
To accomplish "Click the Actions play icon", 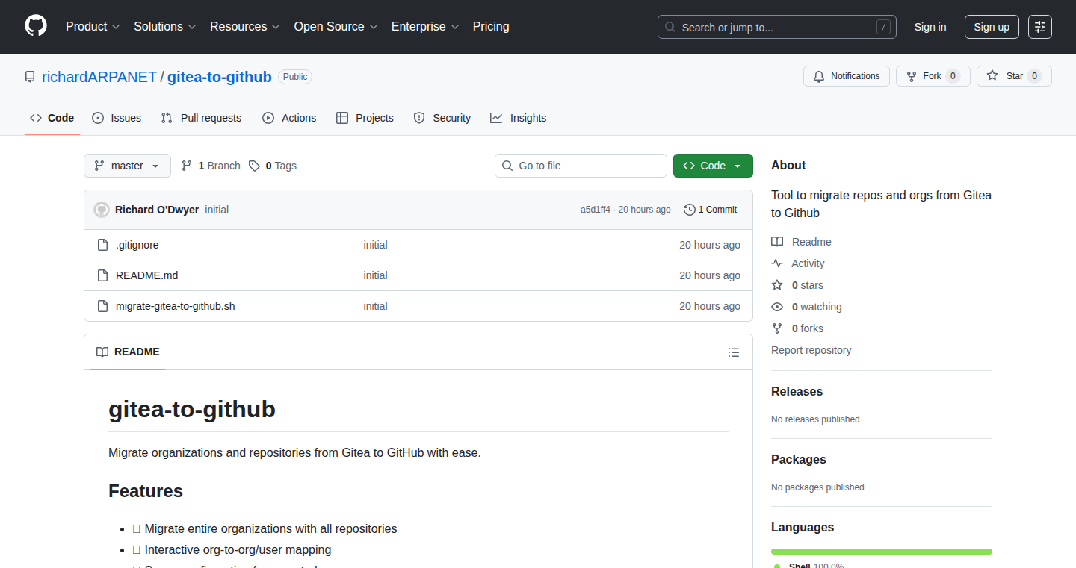I will [268, 118].
